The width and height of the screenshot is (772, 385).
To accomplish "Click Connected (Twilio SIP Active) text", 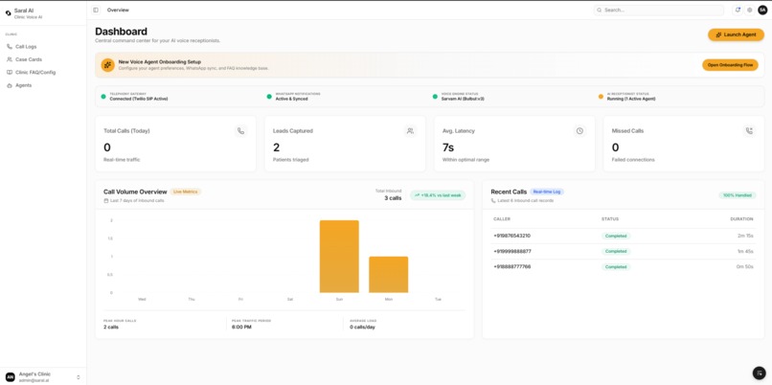I will coord(138,99).
